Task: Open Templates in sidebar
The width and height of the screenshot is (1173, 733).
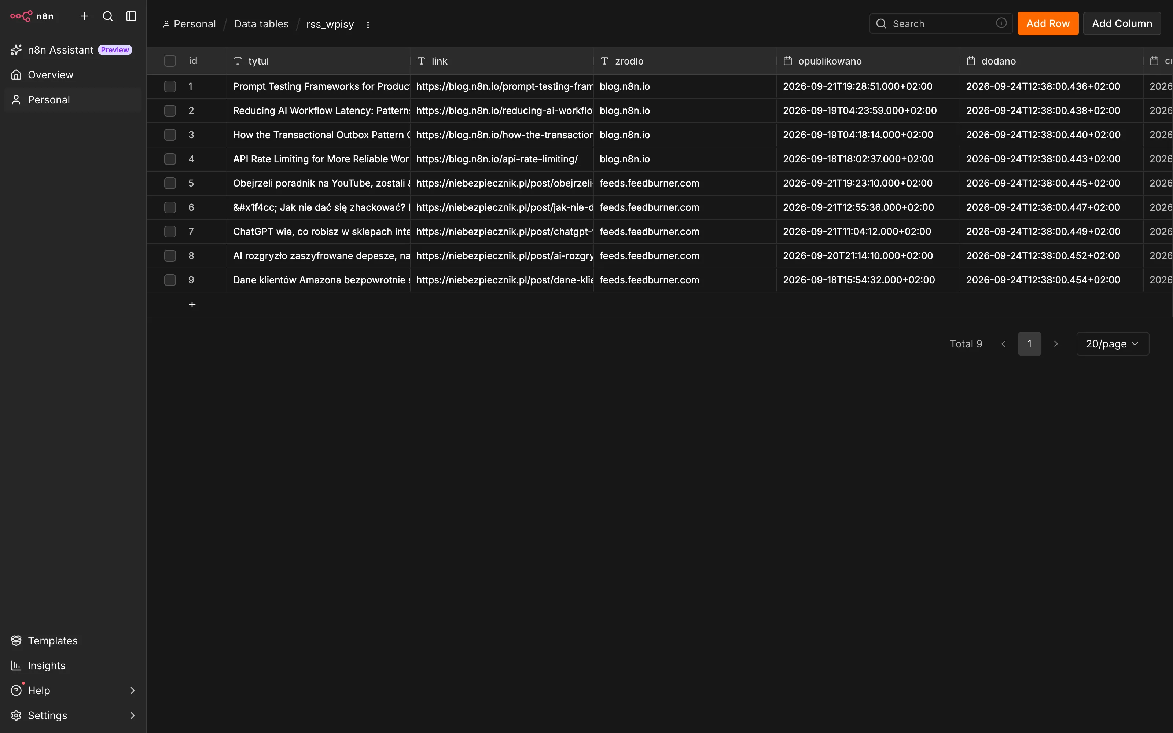Action: tap(73, 640)
